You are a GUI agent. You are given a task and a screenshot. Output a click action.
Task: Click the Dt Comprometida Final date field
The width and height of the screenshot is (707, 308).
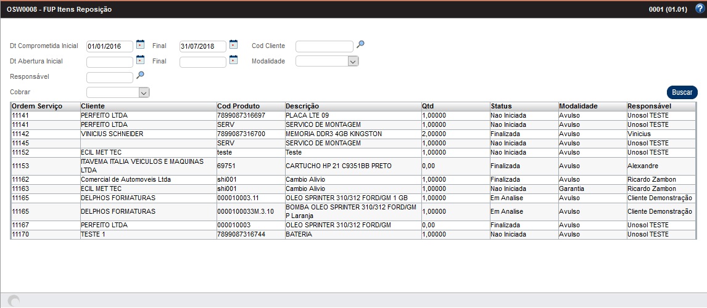click(x=202, y=46)
